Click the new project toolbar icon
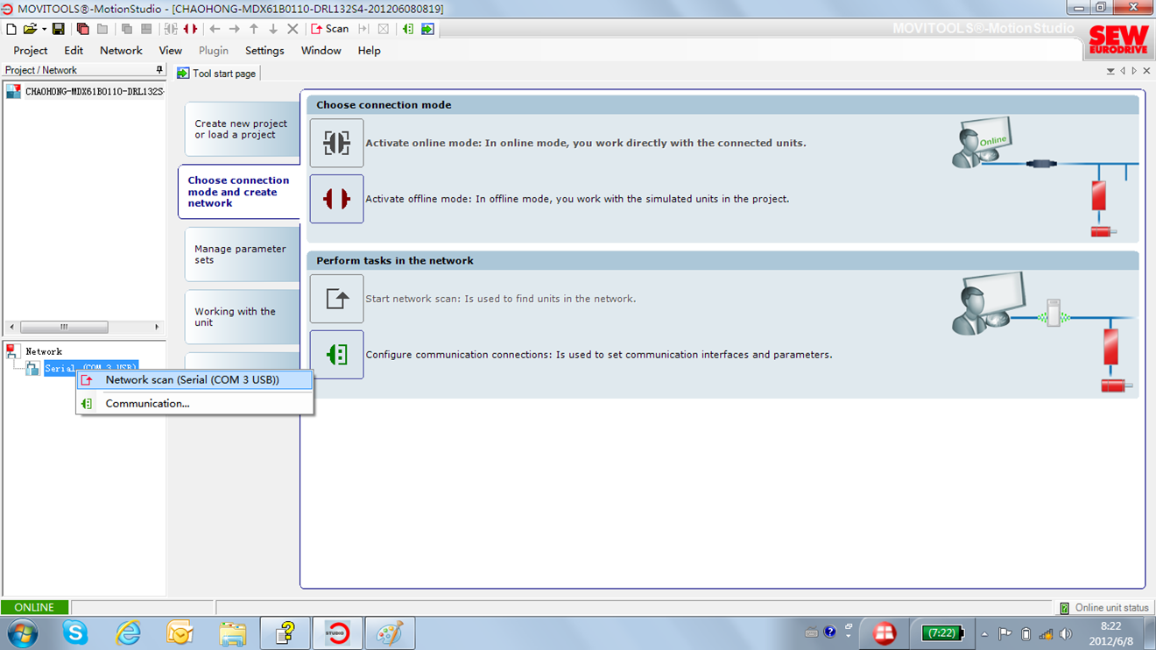This screenshot has height=650, width=1156. click(x=11, y=29)
